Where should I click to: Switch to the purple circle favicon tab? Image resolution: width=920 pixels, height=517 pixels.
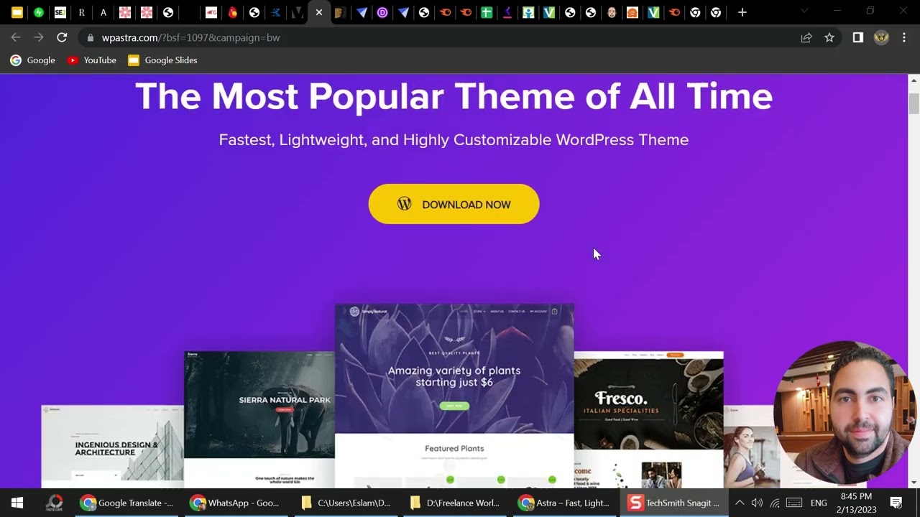(x=382, y=12)
